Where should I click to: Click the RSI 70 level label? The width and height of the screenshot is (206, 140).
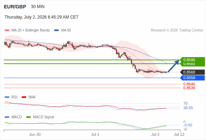click(x=185, y=103)
